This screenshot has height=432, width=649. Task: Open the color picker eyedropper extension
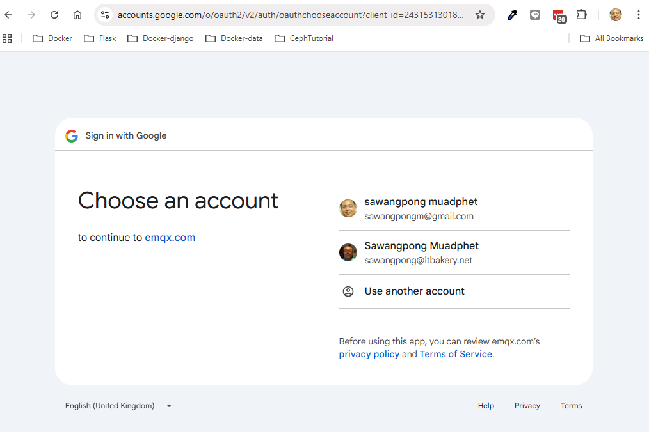[x=512, y=15]
